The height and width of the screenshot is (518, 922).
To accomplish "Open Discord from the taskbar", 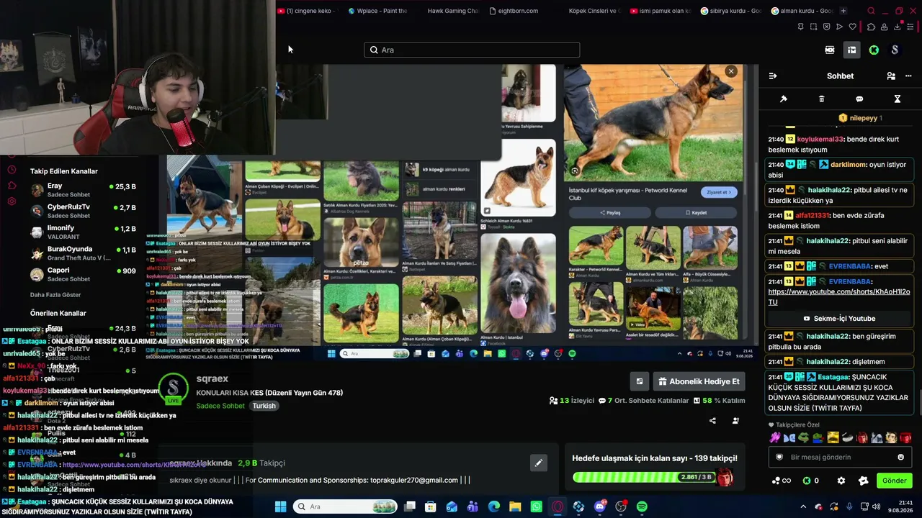I will pos(600,506).
